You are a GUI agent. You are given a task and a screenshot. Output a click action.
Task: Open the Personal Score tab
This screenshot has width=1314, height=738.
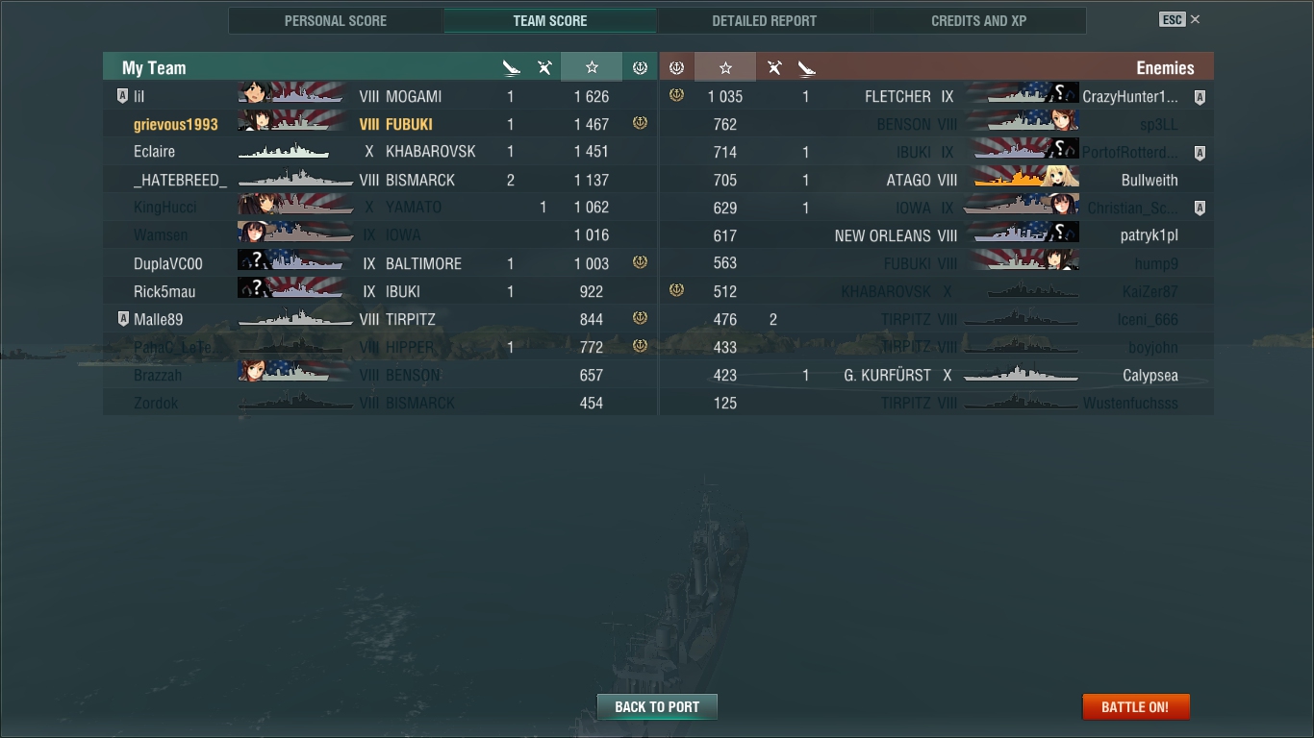coord(336,20)
